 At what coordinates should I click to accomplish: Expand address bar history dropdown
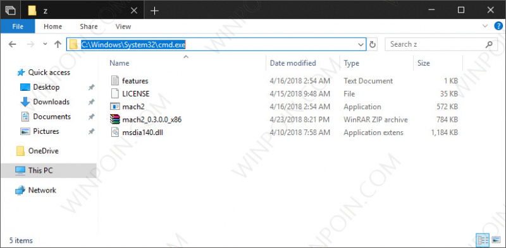click(361, 45)
